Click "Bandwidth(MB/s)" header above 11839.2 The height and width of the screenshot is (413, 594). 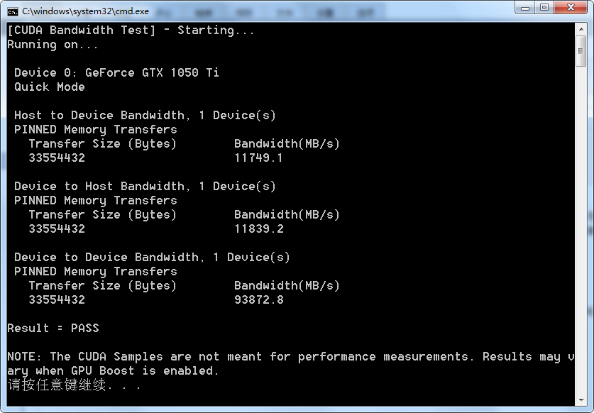click(287, 215)
